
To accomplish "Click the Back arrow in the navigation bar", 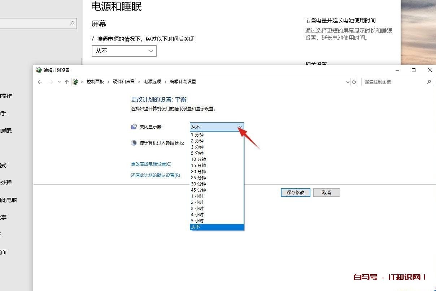I will click(40, 82).
